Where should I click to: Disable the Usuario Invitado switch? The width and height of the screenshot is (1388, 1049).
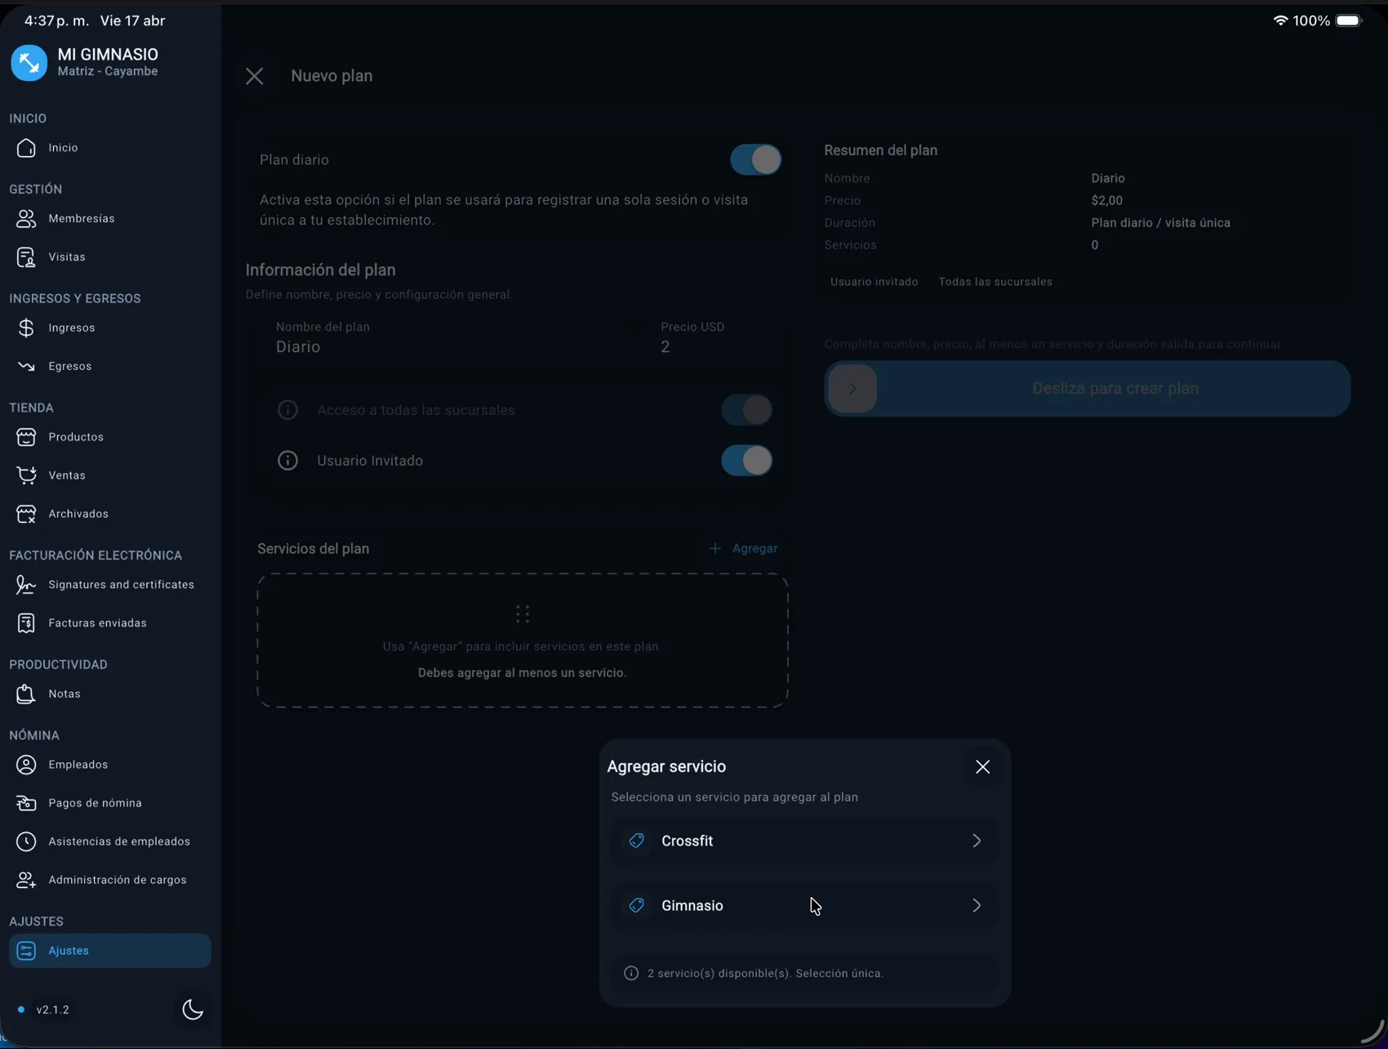pyautogui.click(x=746, y=461)
